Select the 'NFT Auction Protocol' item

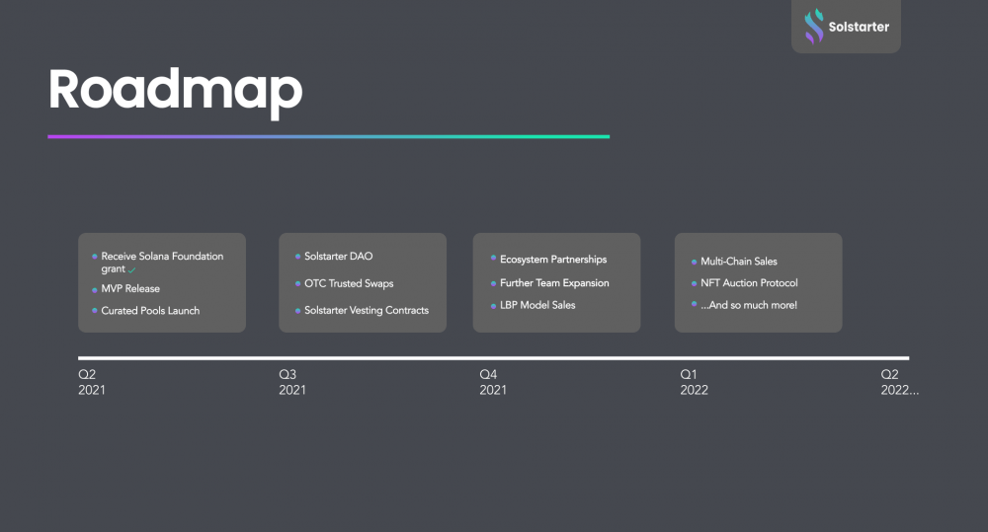click(x=749, y=283)
